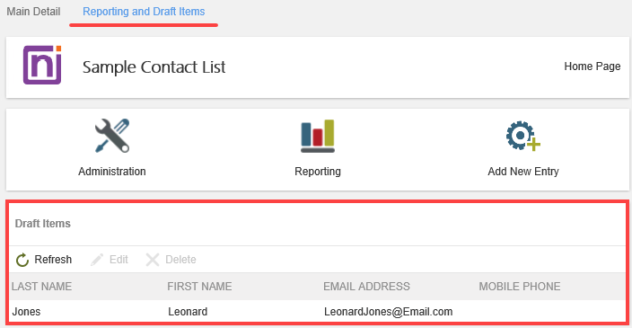Click the Draft Items section heading
The image size is (632, 328).
(x=43, y=224)
